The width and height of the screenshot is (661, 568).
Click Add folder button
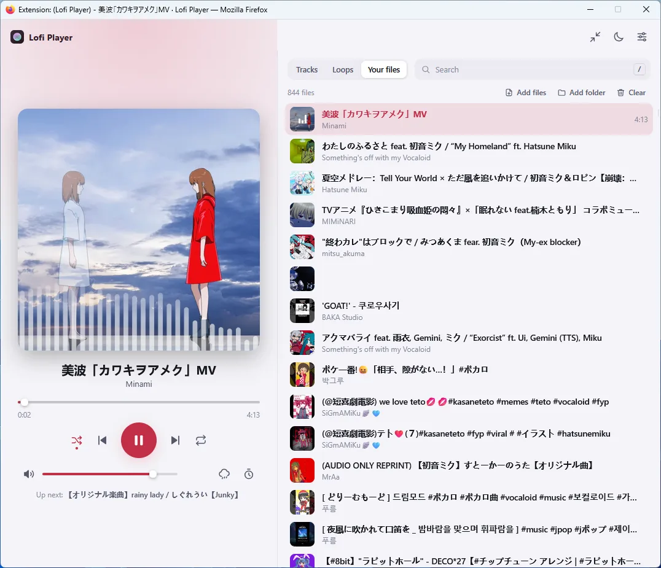(x=581, y=93)
